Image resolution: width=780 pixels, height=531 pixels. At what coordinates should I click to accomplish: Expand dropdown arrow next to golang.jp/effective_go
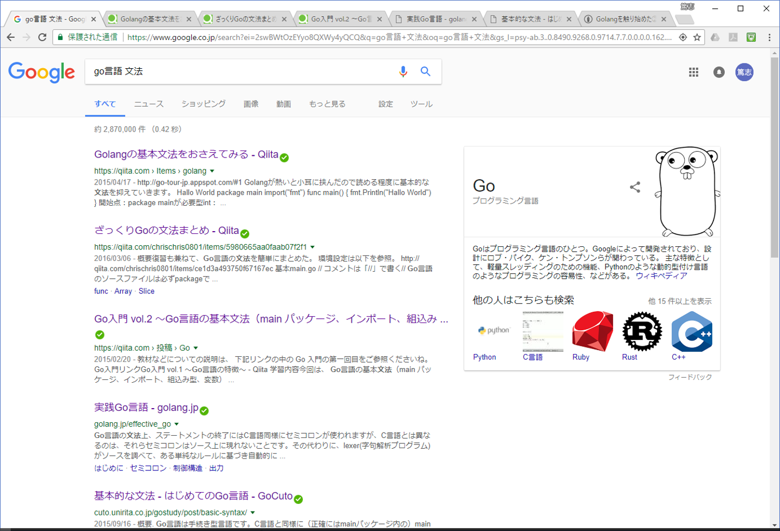177,424
